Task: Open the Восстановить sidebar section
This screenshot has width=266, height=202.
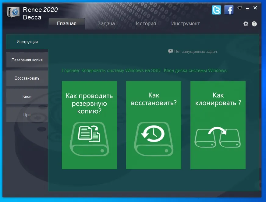Action: [x=27, y=78]
